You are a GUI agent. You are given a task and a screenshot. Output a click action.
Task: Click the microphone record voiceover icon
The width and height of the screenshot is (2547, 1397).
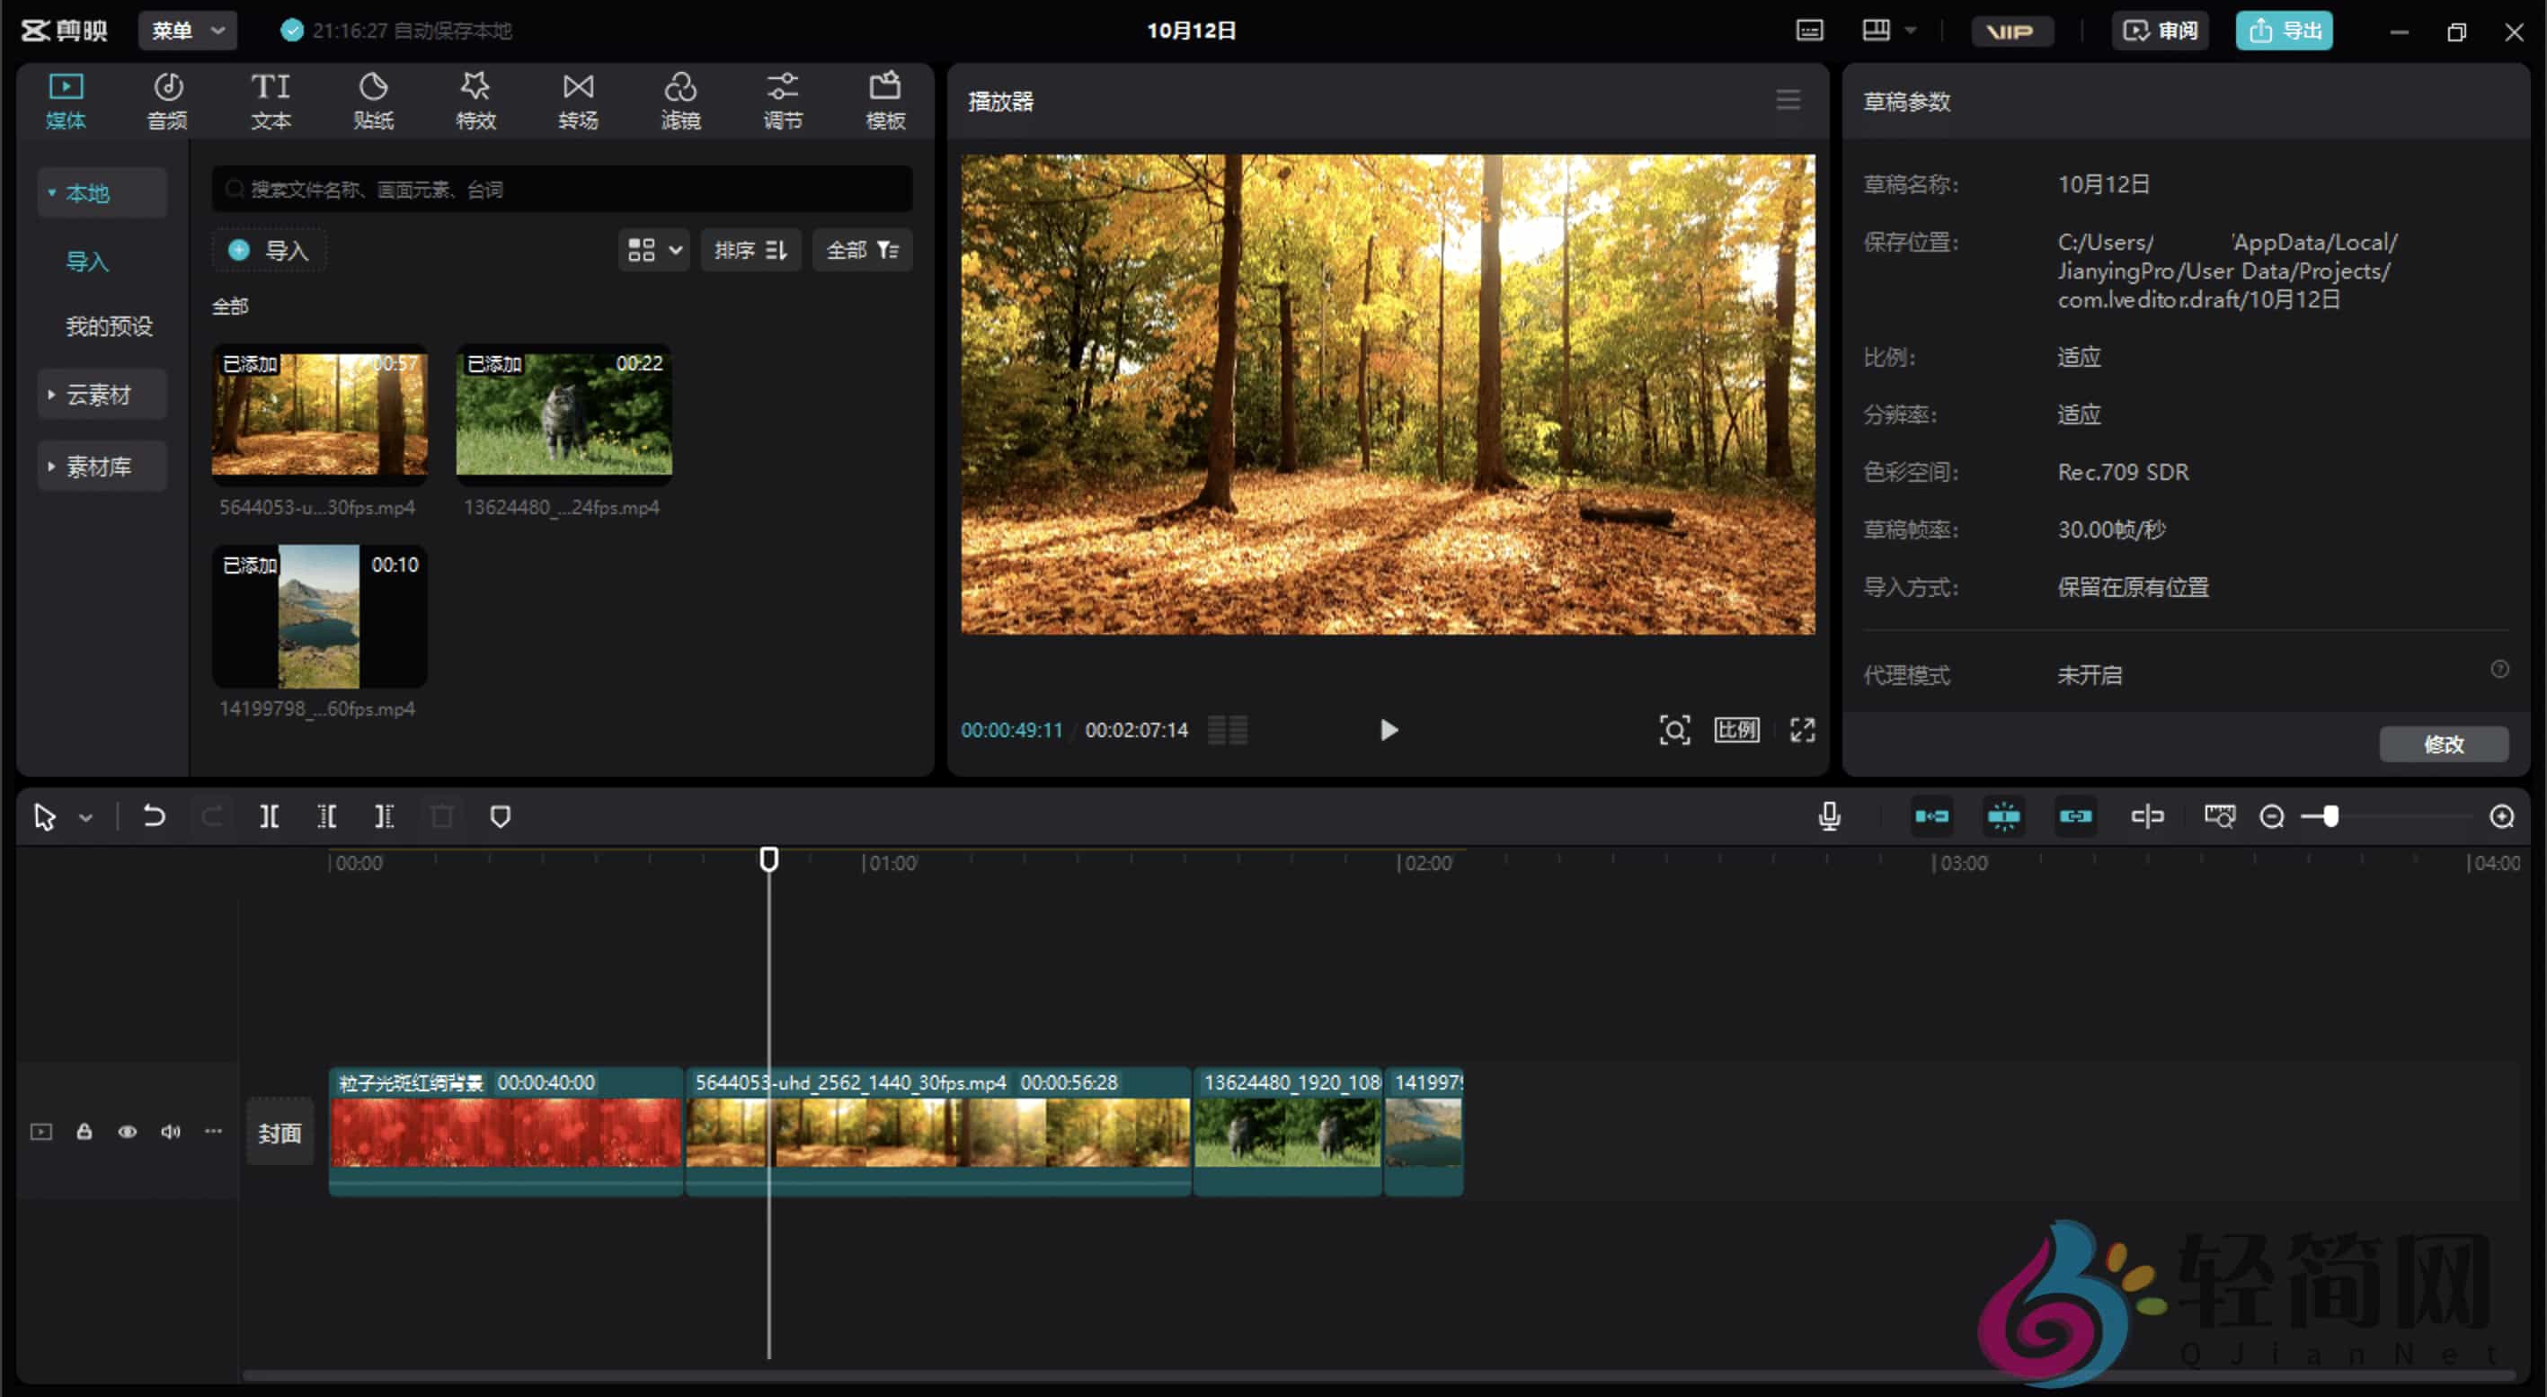pos(1828,816)
